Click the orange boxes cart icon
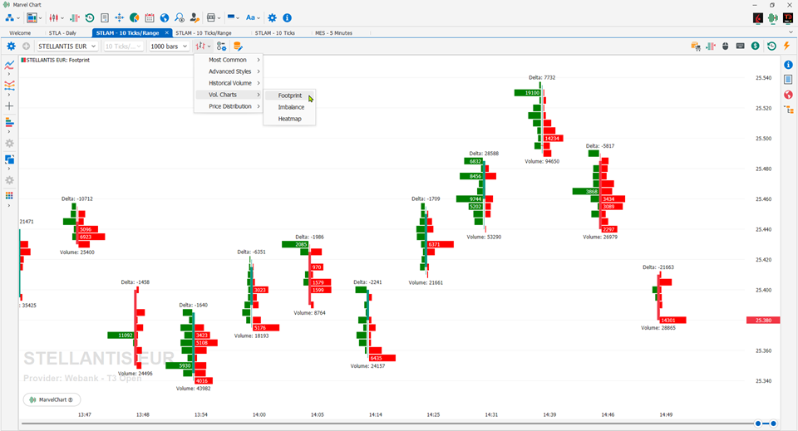The height and width of the screenshot is (431, 798). (696, 47)
